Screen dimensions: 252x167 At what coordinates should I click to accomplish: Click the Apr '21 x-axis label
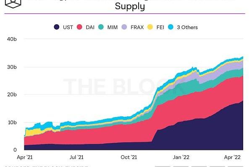pos(25,157)
